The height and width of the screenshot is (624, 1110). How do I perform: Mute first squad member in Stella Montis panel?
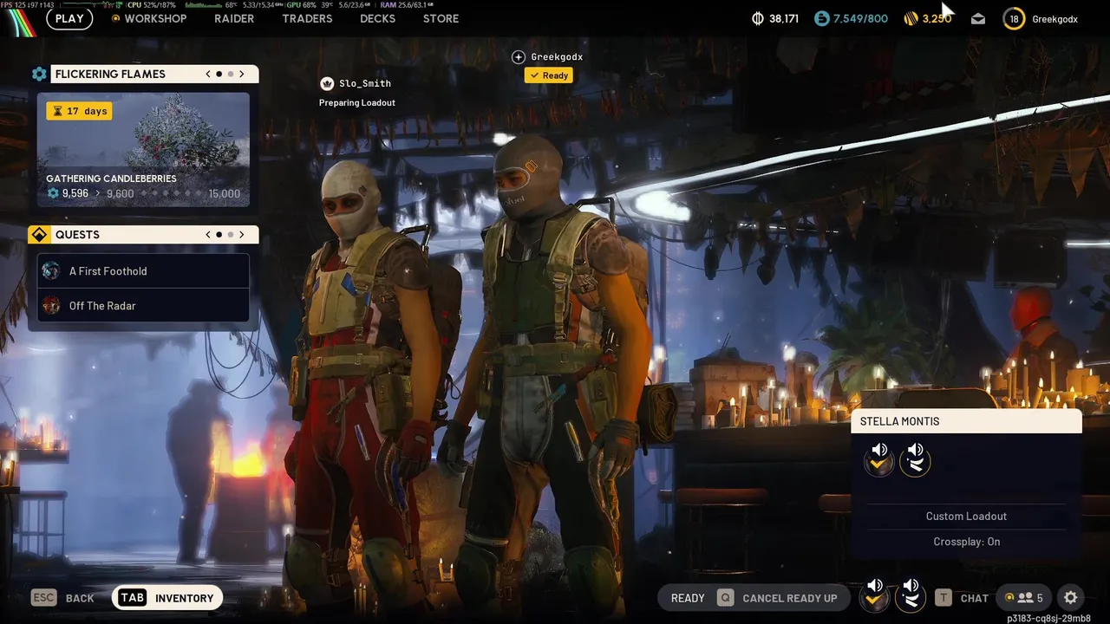tap(879, 459)
